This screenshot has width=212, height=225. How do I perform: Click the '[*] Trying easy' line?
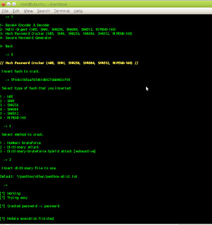point(14,197)
